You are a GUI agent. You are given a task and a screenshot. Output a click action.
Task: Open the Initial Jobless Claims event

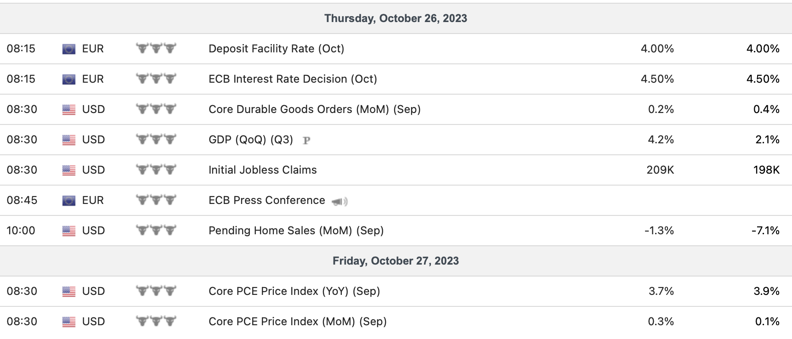coord(262,170)
